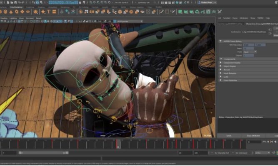Click the select input connection icon beside nurbsCurve
This screenshot has width=278, height=166.
(x=270, y=29)
